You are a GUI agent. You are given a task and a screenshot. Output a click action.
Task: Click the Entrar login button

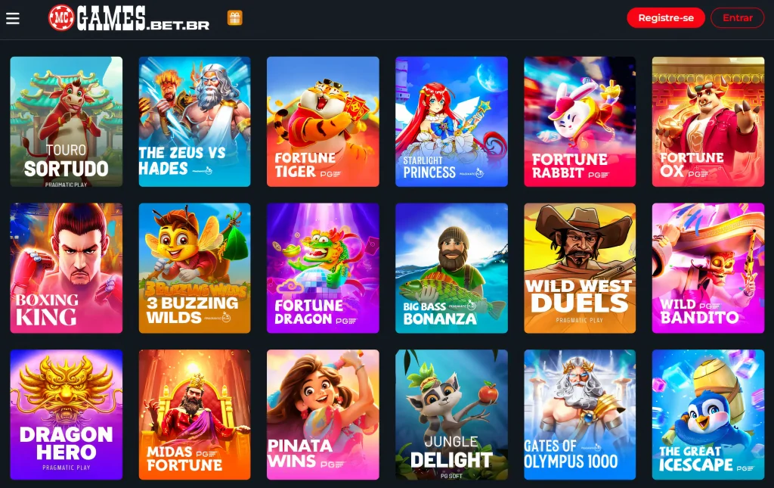[738, 18]
